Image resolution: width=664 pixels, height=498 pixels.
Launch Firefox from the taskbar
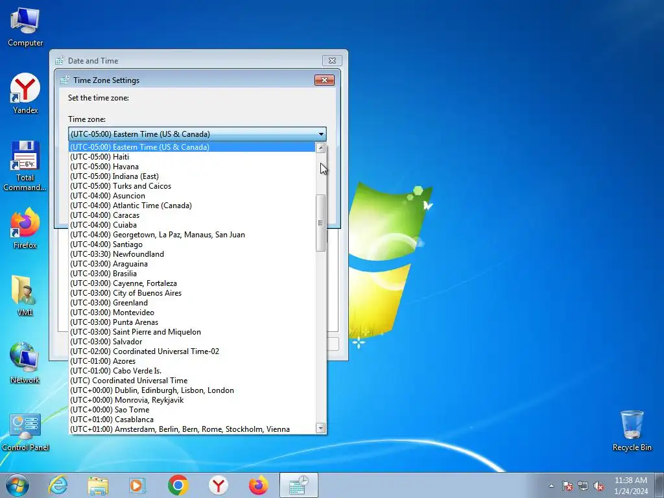click(x=258, y=485)
